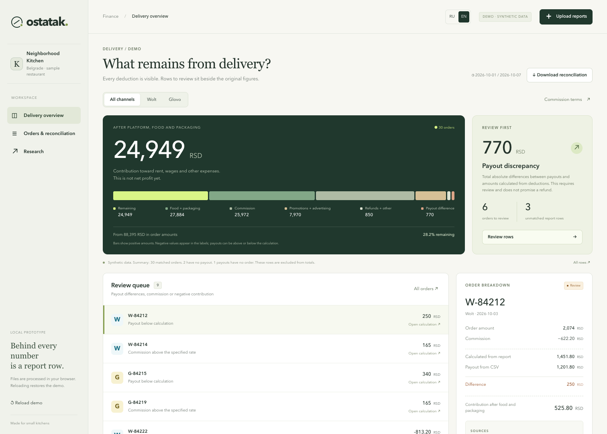Filter by the Wolt channel tab
Viewport: 607px width, 434px height.
coord(152,100)
